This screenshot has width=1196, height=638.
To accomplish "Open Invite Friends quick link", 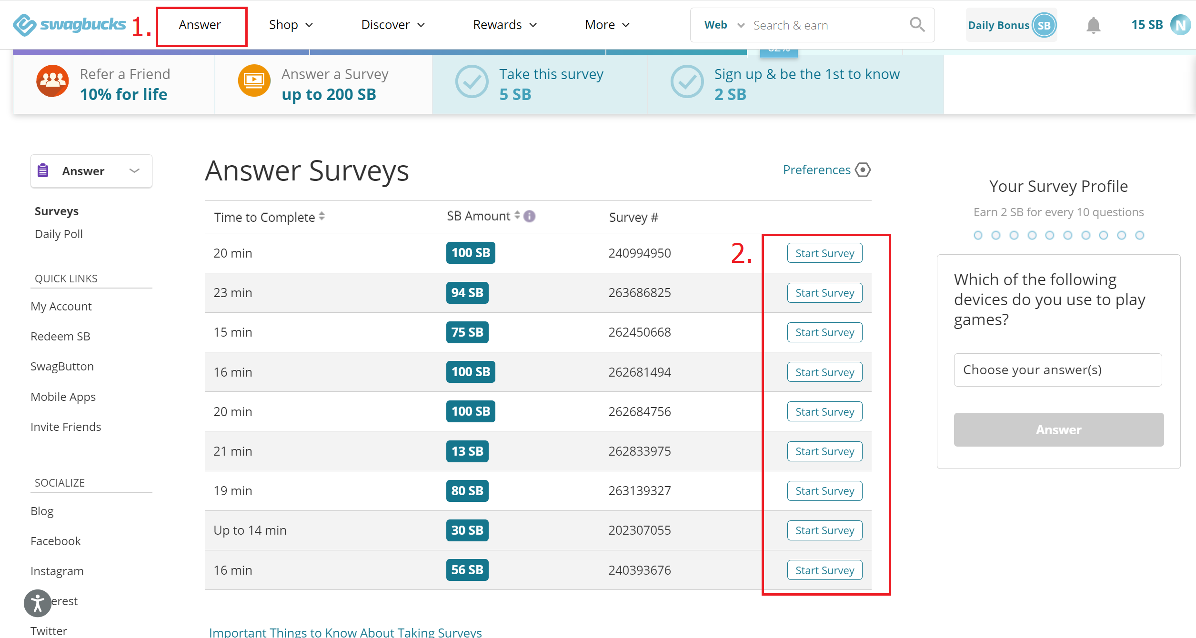I will coord(66,427).
